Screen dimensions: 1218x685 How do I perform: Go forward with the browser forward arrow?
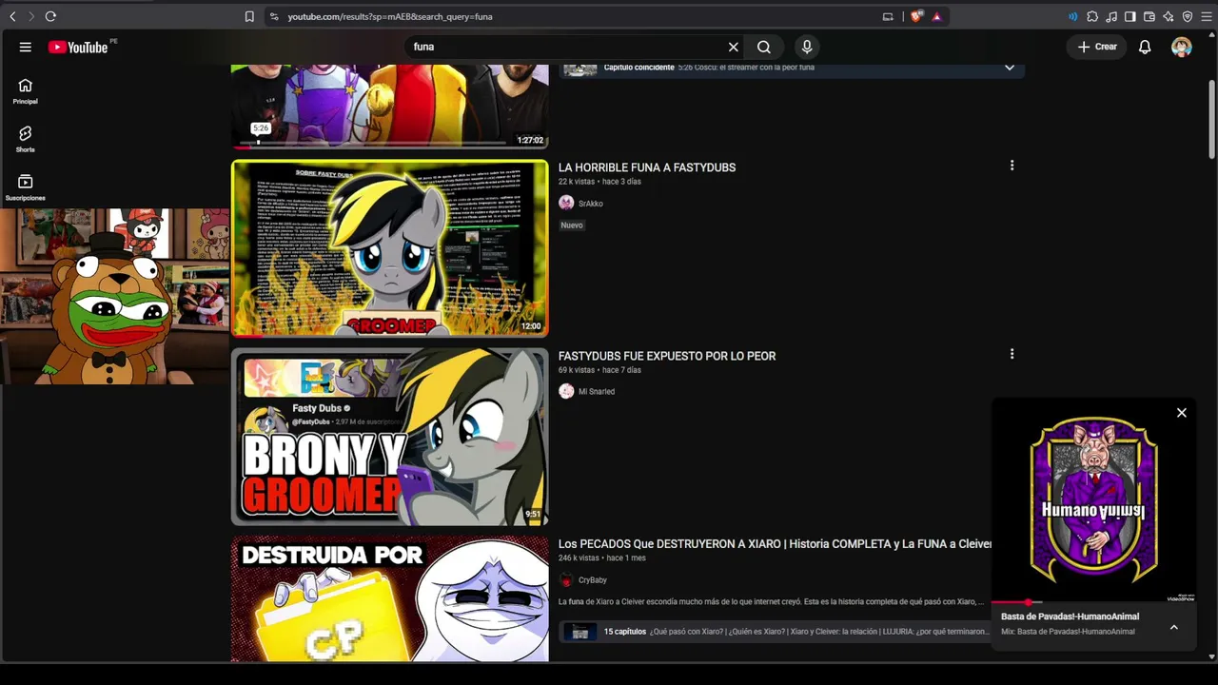(x=30, y=16)
